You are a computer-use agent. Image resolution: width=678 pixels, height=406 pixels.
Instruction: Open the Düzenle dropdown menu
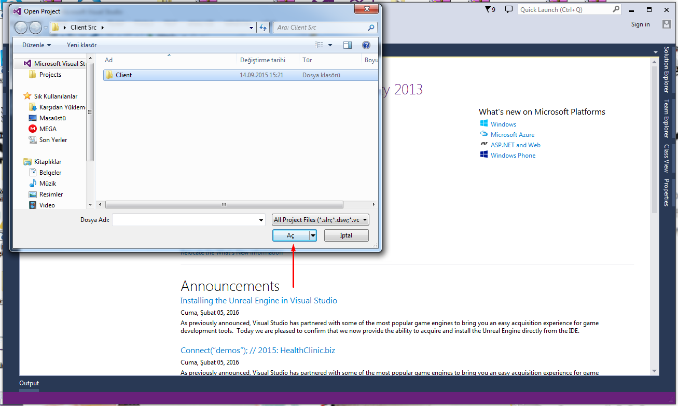36,45
